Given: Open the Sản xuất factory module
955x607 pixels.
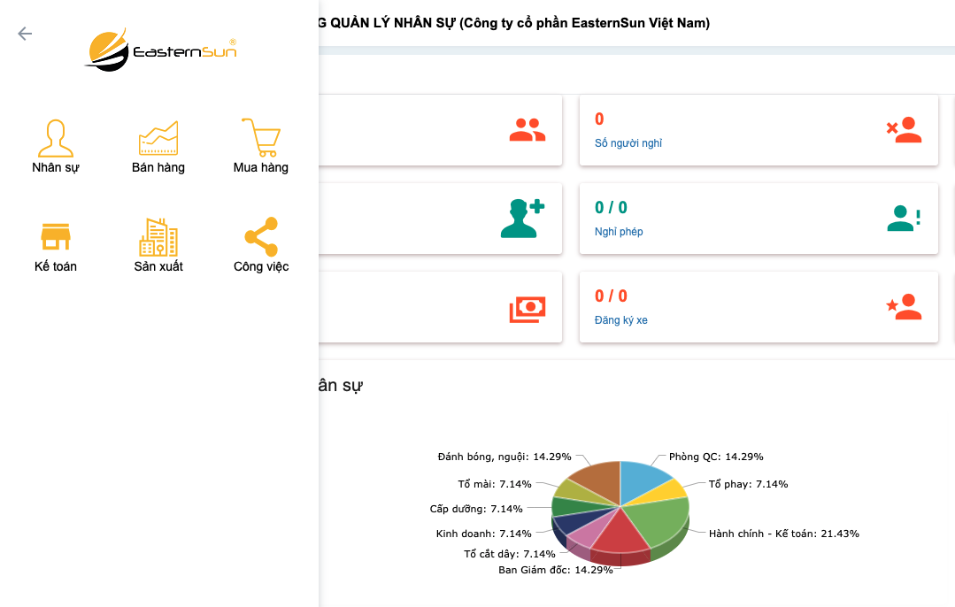Looking at the screenshot, I should click(x=158, y=245).
